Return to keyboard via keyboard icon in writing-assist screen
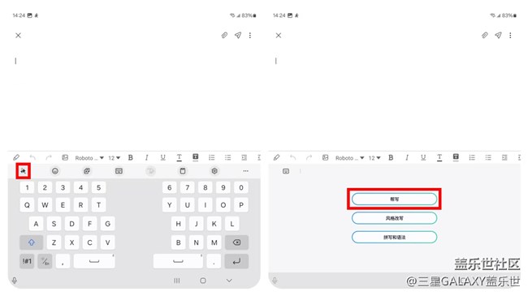The image size is (528, 296). tap(286, 171)
